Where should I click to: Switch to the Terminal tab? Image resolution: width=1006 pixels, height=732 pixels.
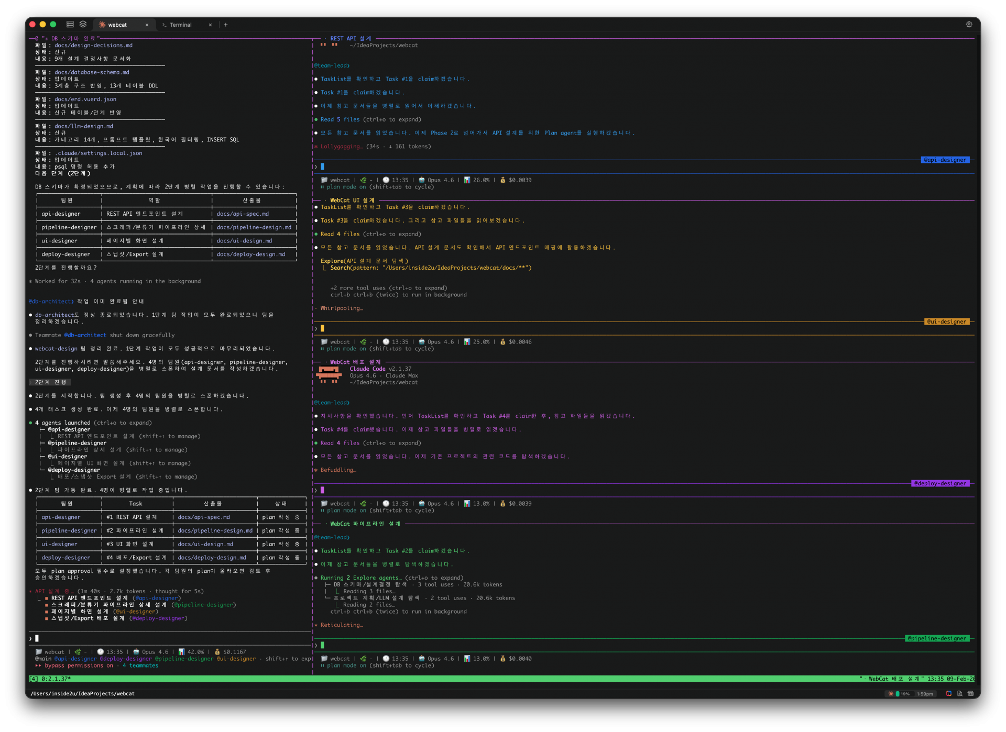tap(181, 25)
